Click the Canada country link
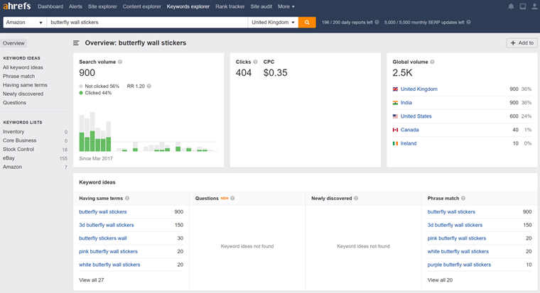This screenshot has width=540, height=293. coord(409,130)
